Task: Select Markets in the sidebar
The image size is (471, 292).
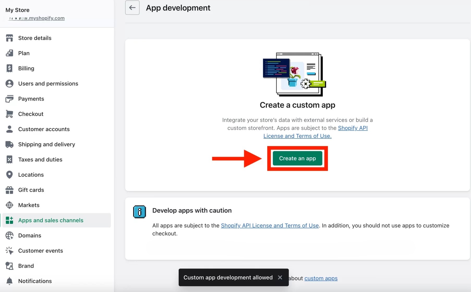Action: [x=57, y=205]
